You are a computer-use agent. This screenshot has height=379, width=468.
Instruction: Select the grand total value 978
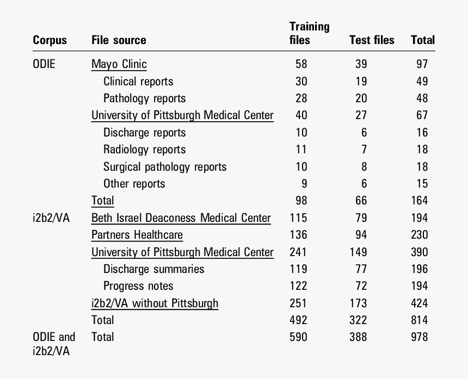click(419, 337)
